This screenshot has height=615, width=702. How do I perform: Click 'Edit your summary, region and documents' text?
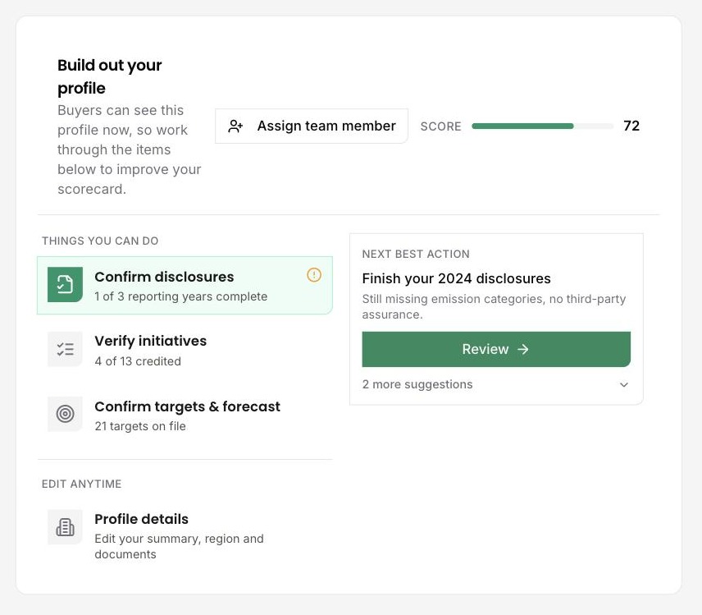179,546
